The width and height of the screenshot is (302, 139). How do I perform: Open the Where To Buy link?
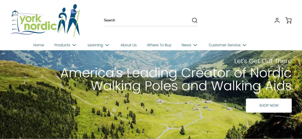click(159, 45)
